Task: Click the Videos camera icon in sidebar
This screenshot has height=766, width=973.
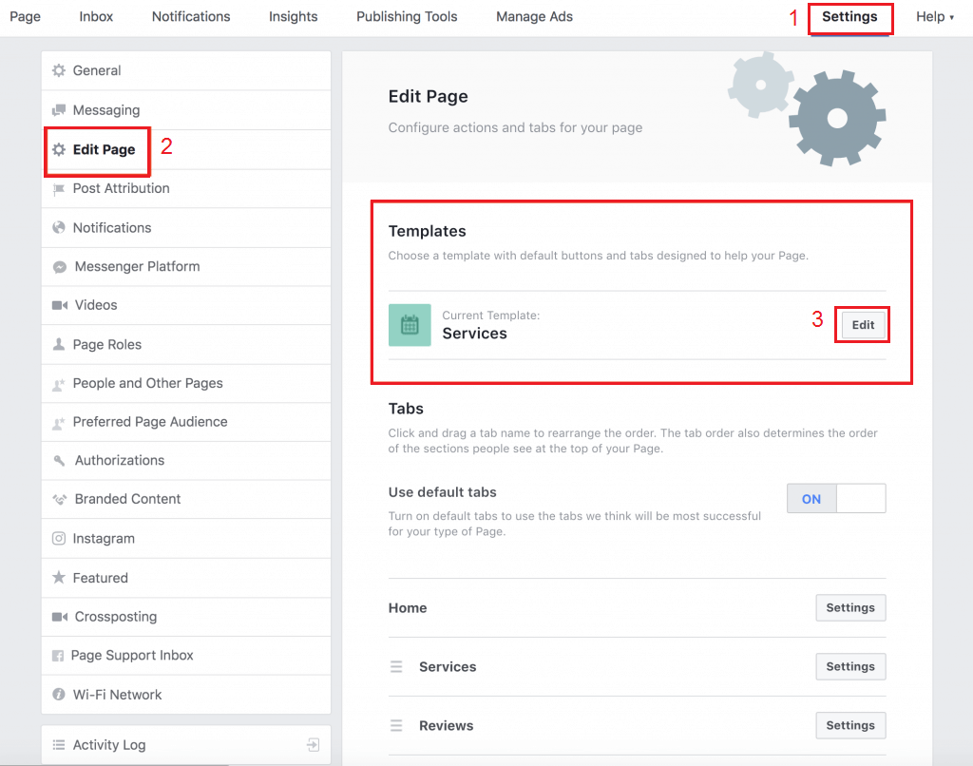Action: tap(59, 306)
